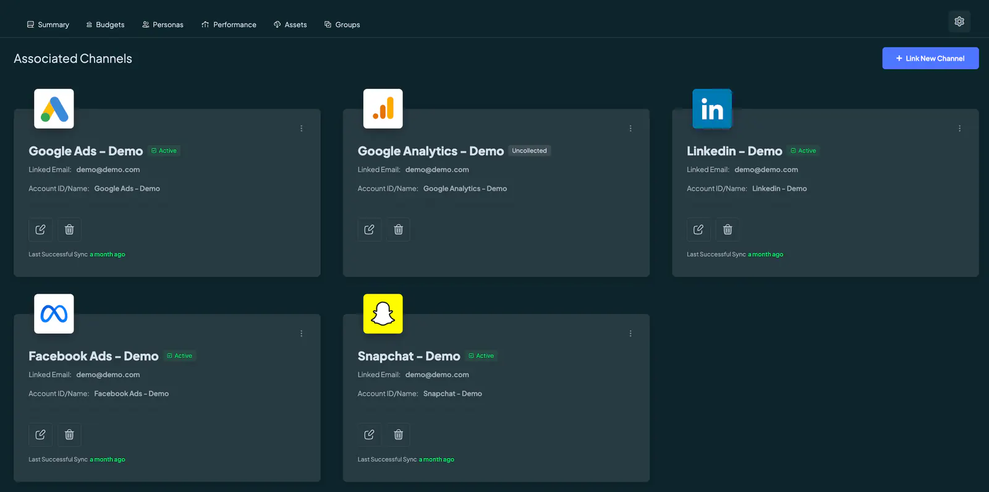The image size is (989, 492).
Task: Click the Associated Channels heading
Action: (x=73, y=59)
